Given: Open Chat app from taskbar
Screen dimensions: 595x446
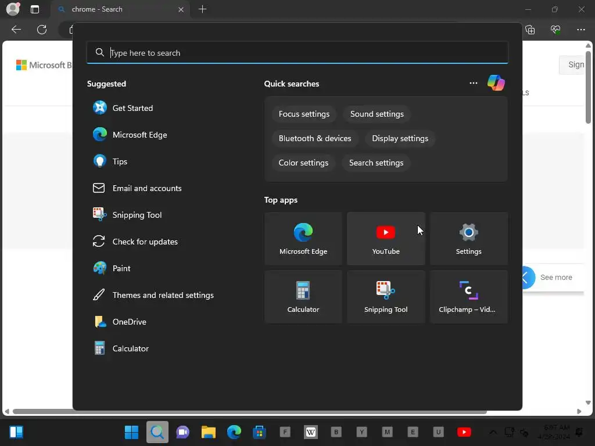Looking at the screenshot, I should coord(182,432).
